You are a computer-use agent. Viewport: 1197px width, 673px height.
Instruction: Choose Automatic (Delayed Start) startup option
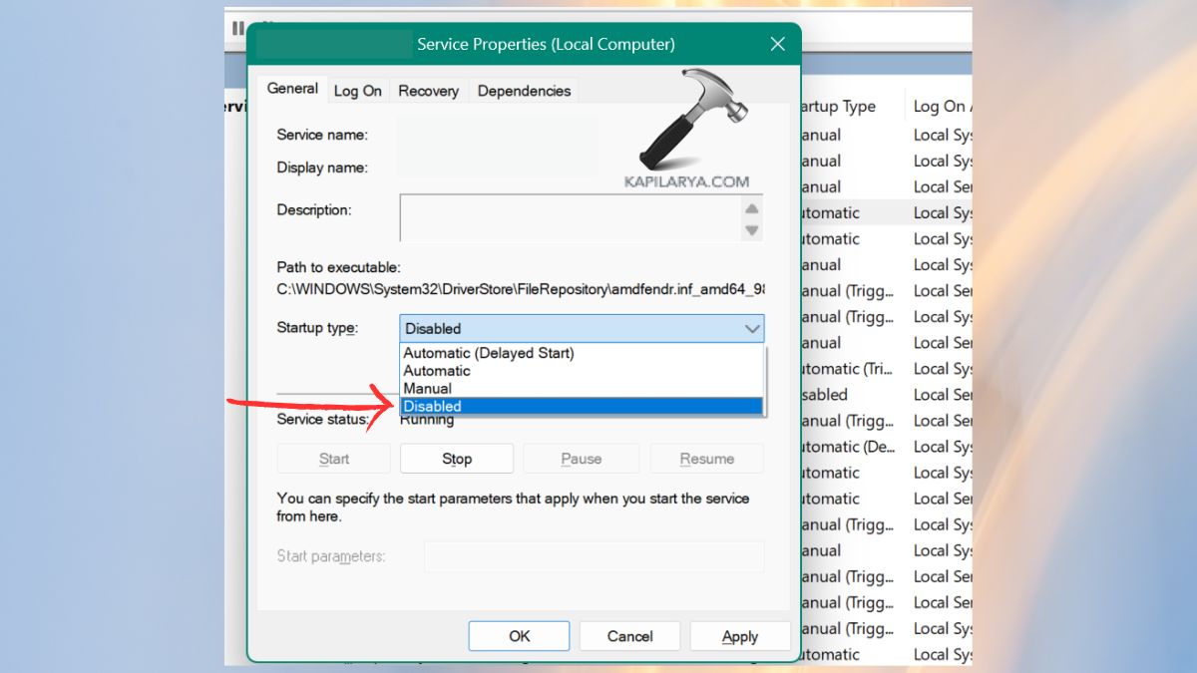488,353
